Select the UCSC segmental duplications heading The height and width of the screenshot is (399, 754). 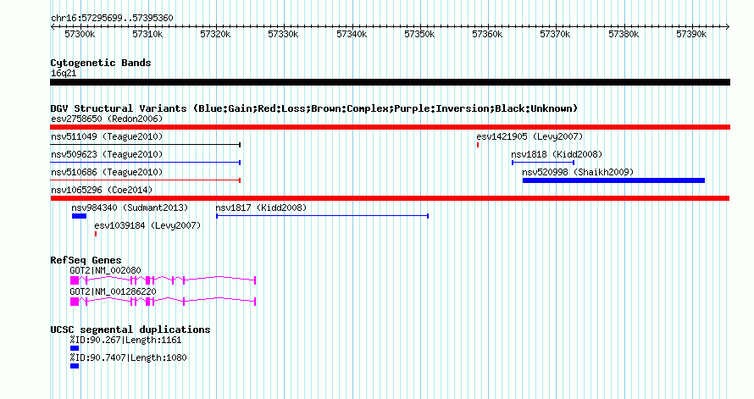tap(130, 330)
